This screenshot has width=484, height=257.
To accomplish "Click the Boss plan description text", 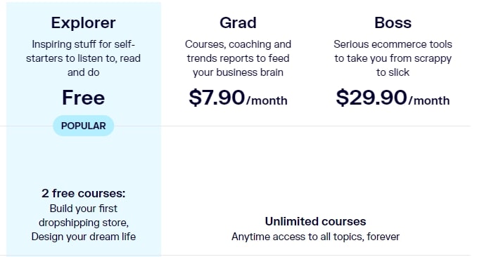I will (x=393, y=58).
